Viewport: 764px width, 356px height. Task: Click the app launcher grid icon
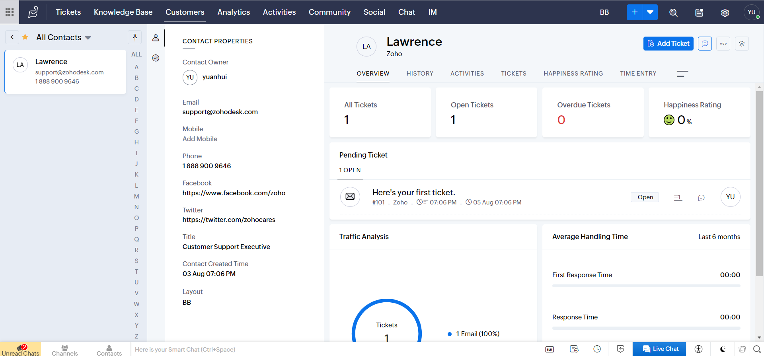pos(10,12)
